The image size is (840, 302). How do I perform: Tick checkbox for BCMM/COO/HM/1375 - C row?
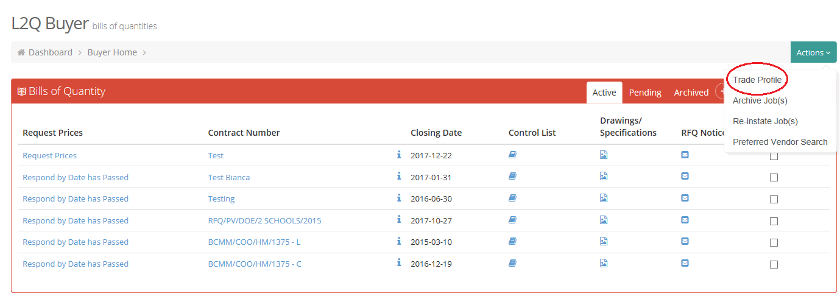pyautogui.click(x=774, y=264)
